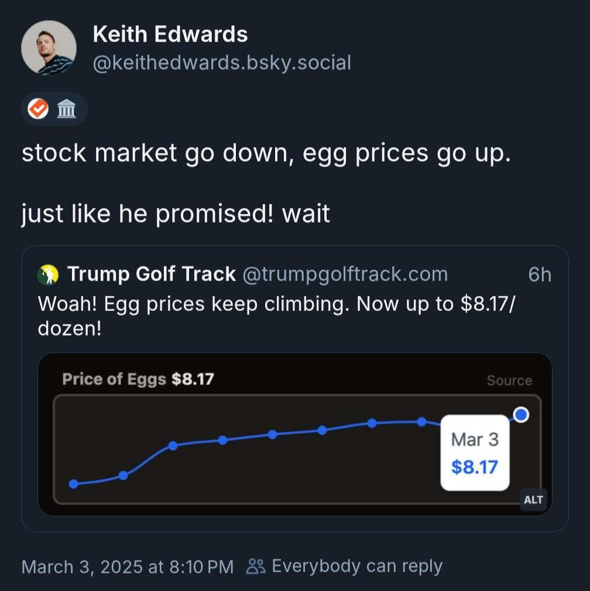Click the Source link on chart
This screenshot has height=591, width=590.
(x=509, y=380)
